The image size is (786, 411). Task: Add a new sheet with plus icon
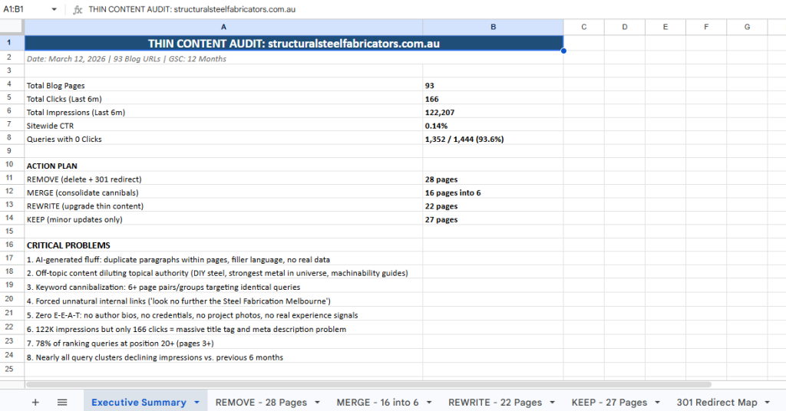tap(35, 403)
